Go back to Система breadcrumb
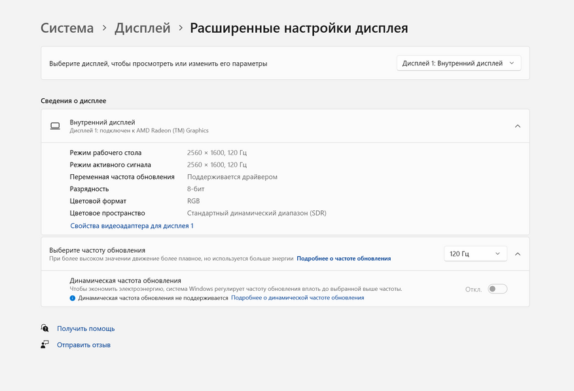Viewport: 574px width, 391px height. (x=67, y=28)
